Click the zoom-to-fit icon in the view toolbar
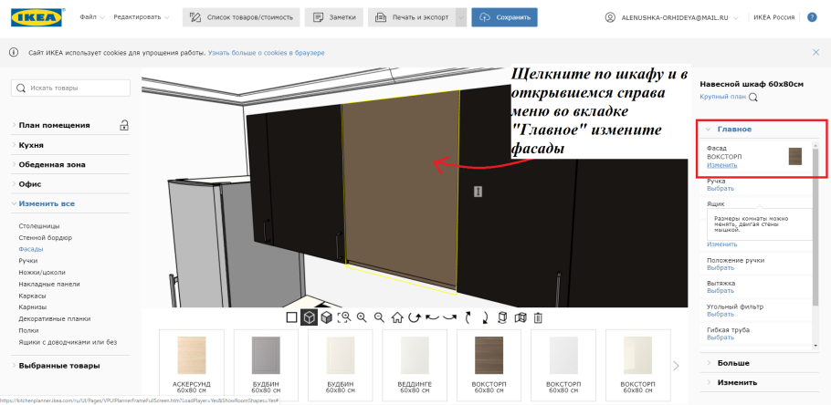The height and width of the screenshot is (405, 831). [x=344, y=317]
